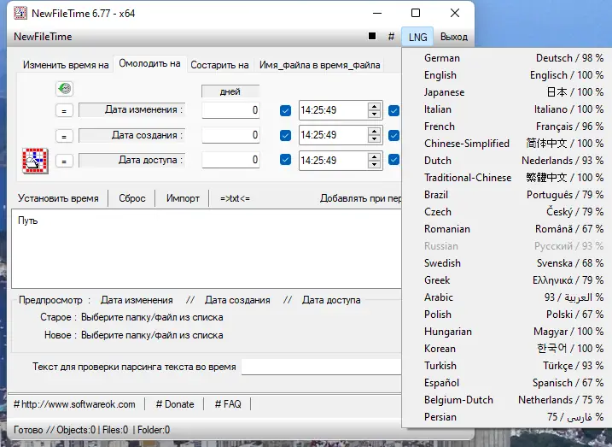The image size is (612, 447).
Task: Select Dutch language
Action: [x=507, y=161]
